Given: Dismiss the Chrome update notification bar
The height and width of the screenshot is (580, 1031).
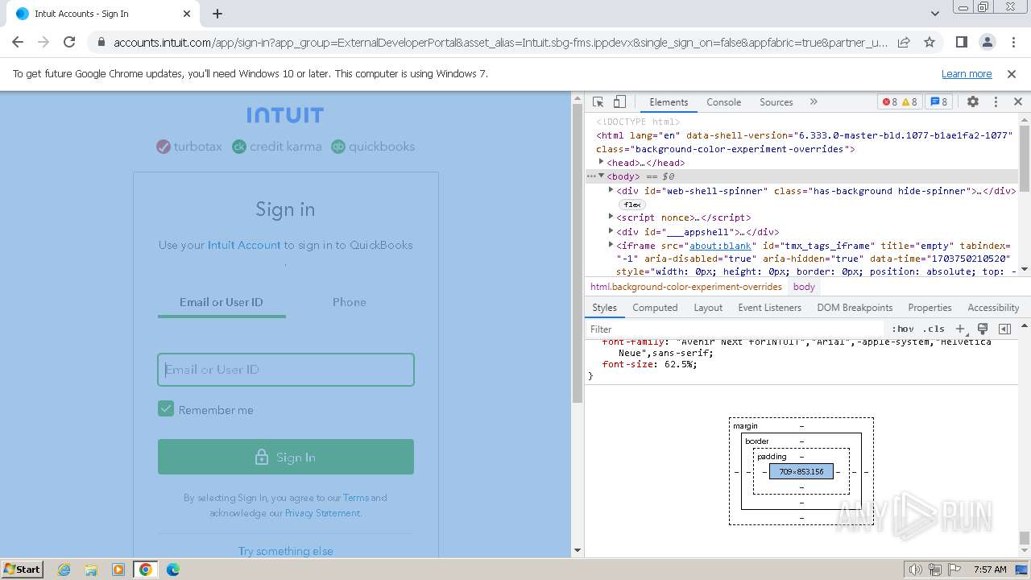Looking at the screenshot, I should (x=1012, y=73).
